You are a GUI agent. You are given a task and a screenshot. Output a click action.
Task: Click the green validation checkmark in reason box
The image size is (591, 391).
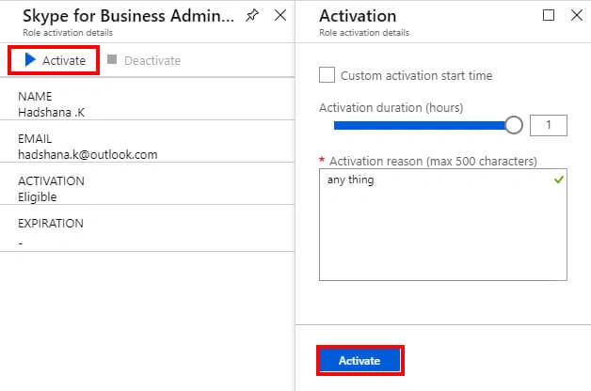pyautogui.click(x=559, y=180)
